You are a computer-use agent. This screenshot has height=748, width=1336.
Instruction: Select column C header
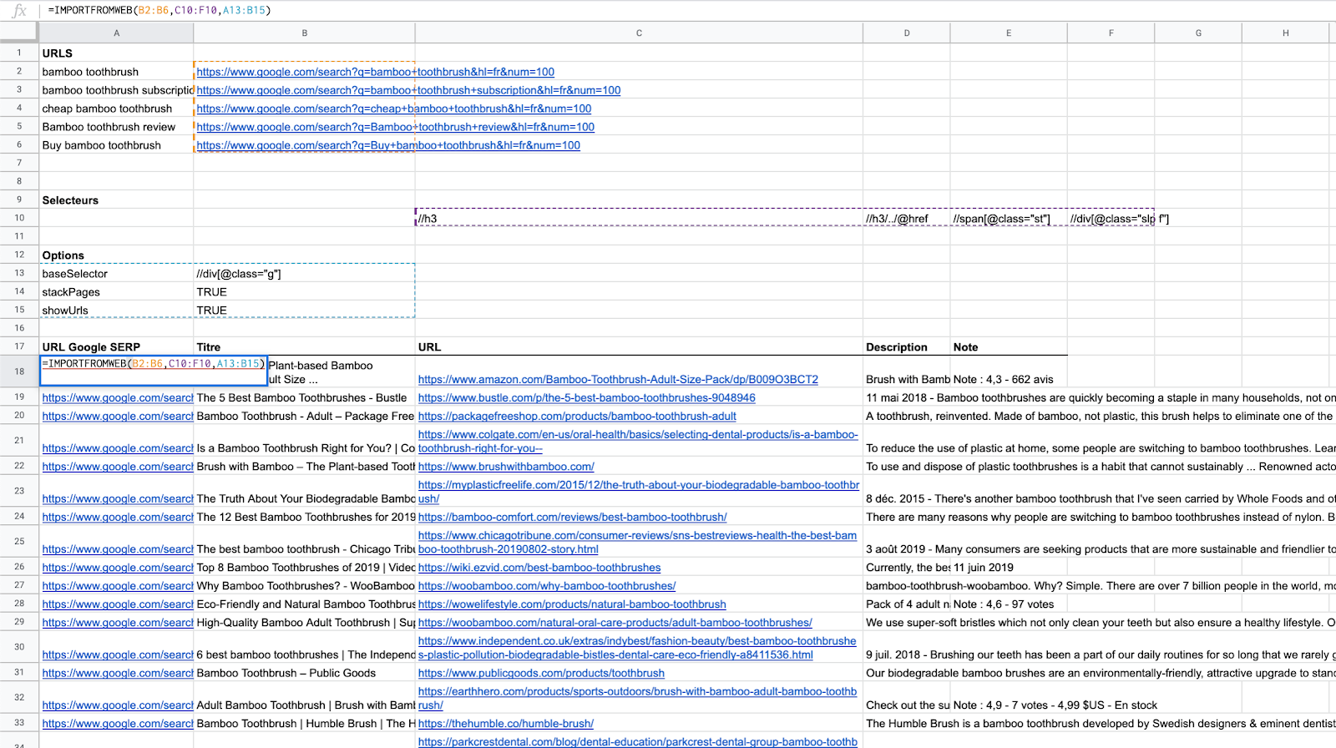coord(639,33)
